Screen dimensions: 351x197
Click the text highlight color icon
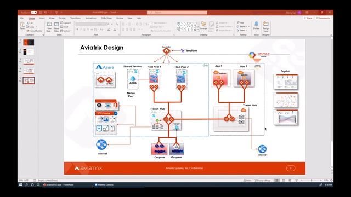click(109, 29)
